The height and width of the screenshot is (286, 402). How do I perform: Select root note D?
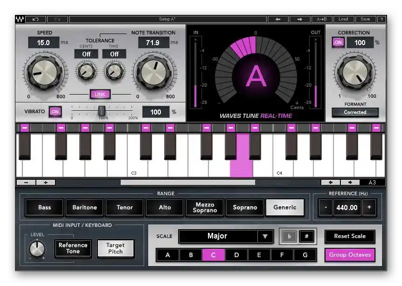(236, 255)
